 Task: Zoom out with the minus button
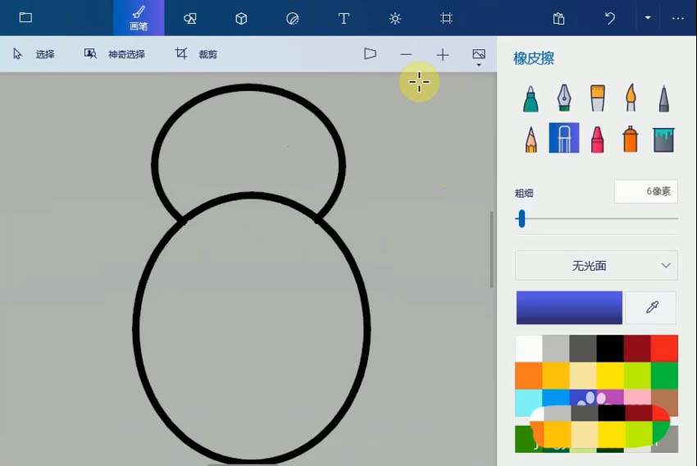[x=406, y=54]
